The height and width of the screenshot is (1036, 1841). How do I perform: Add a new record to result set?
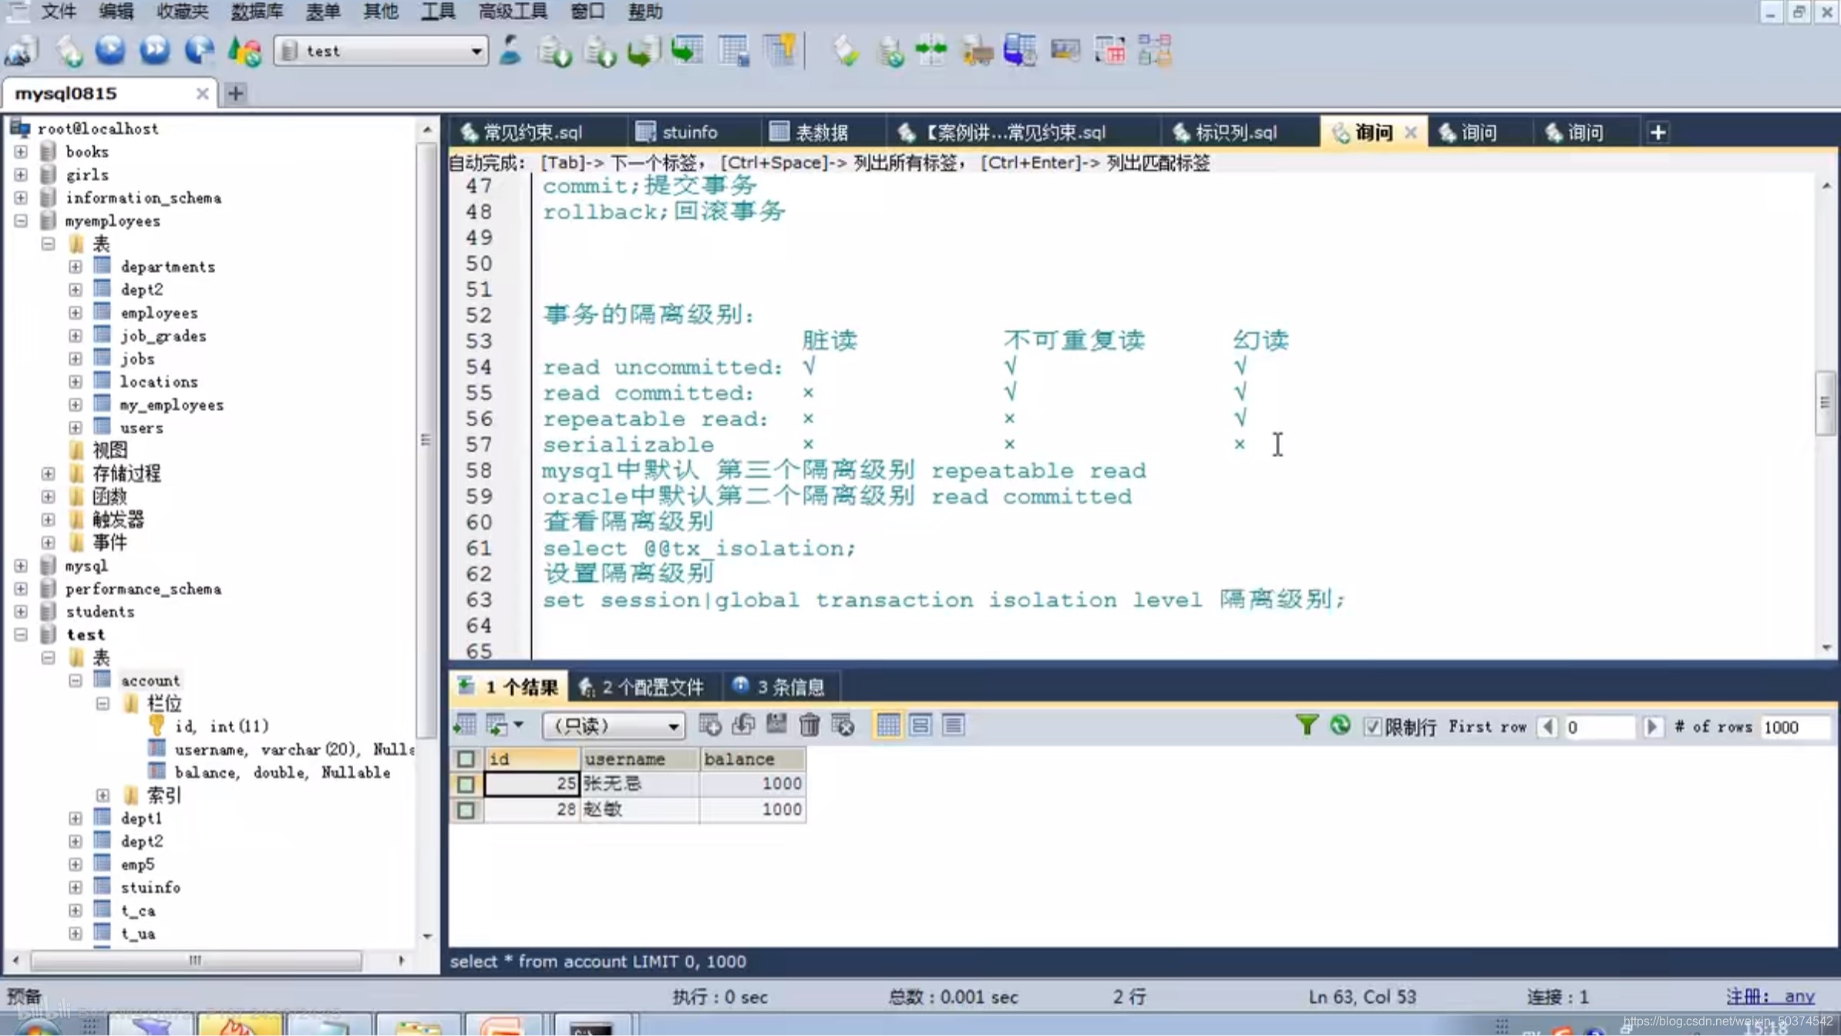(708, 725)
